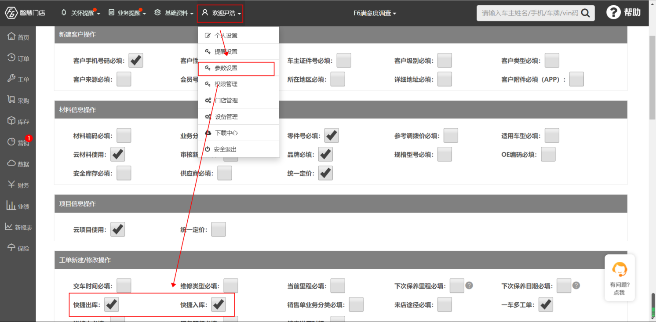The height and width of the screenshot is (322, 656).
Task: Select 下载中心 menu item
Action: (x=239, y=133)
